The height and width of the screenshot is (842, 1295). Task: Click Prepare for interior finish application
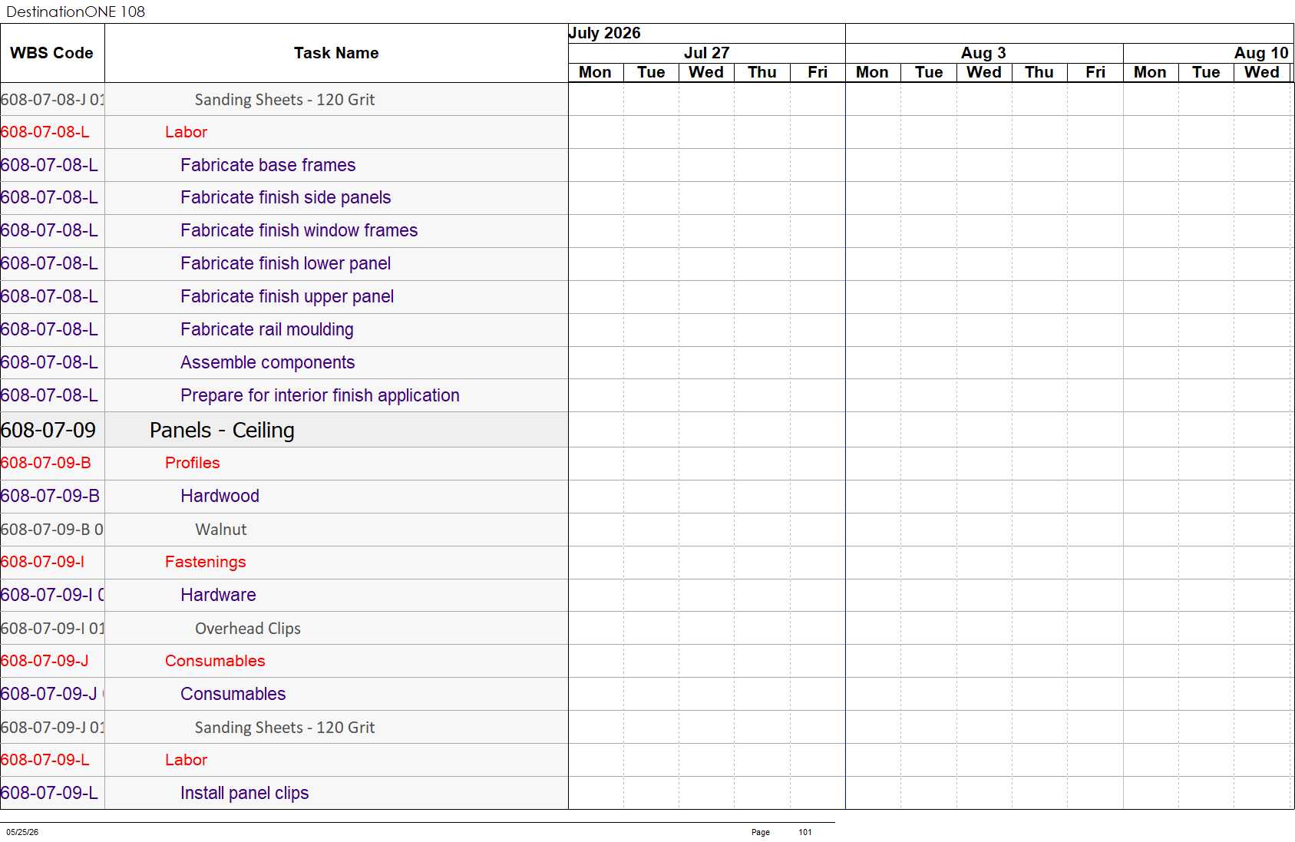pyautogui.click(x=319, y=395)
